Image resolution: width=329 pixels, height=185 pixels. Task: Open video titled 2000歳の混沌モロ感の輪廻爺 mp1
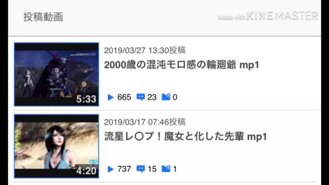pos(182,65)
